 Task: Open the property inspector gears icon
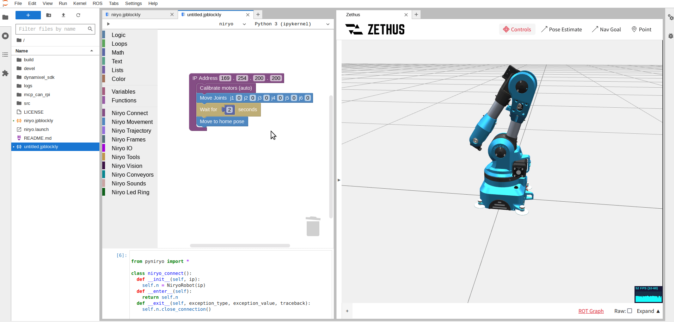670,17
